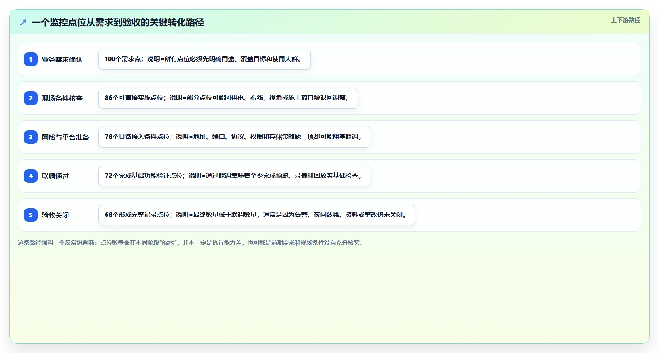The height and width of the screenshot is (353, 659).
Task: Click the arrow icon beside the title
Action: [23, 23]
